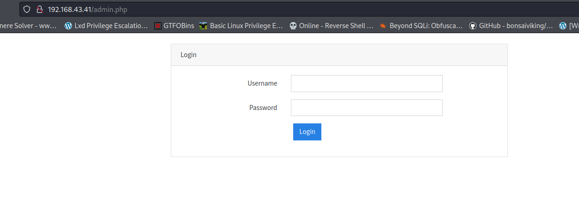
Task: Open the Online - Reverse Shell bookmark text
Action: pos(336,26)
